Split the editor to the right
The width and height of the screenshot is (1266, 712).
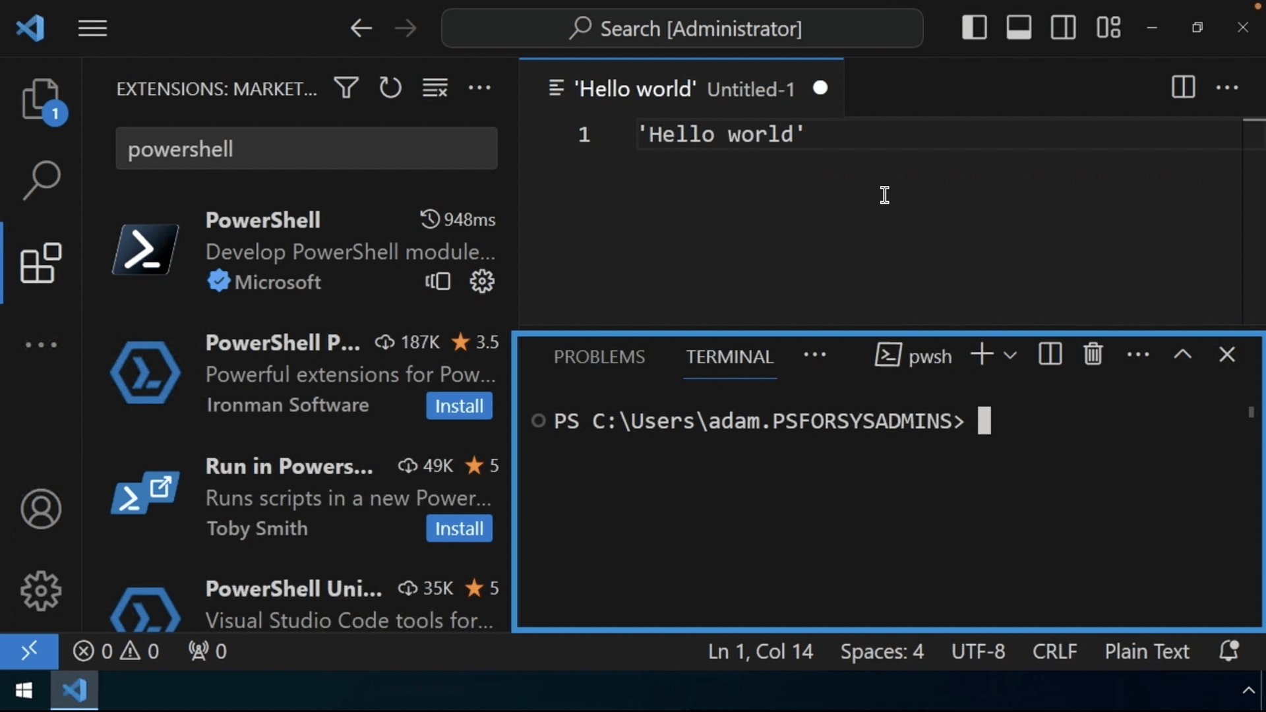click(1183, 88)
